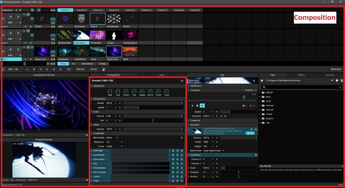Remove the Twitch effect with X
The width and height of the screenshot is (345, 188).
tap(182, 177)
